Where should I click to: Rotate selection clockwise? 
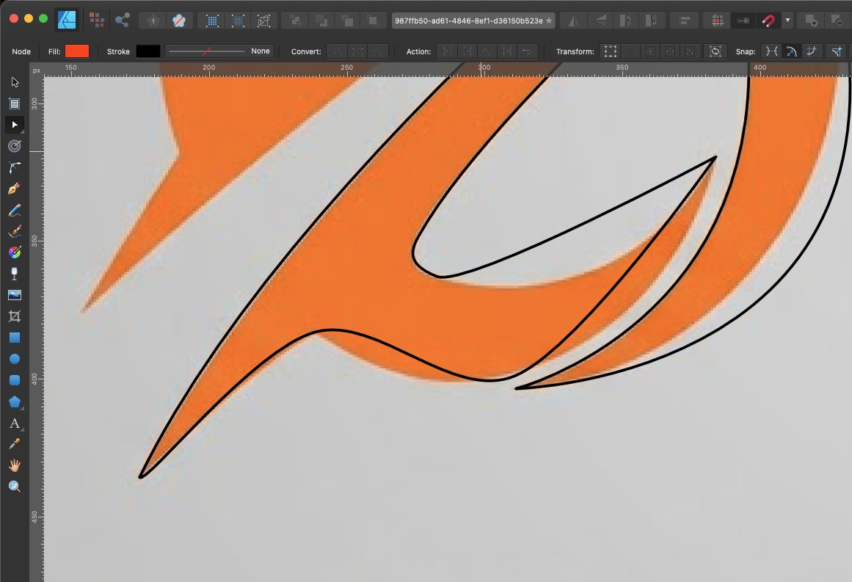tap(651, 21)
